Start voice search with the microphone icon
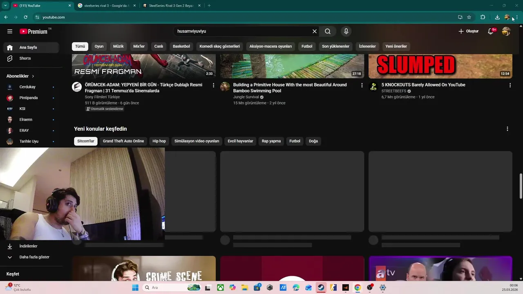The width and height of the screenshot is (523, 294). (x=346, y=31)
